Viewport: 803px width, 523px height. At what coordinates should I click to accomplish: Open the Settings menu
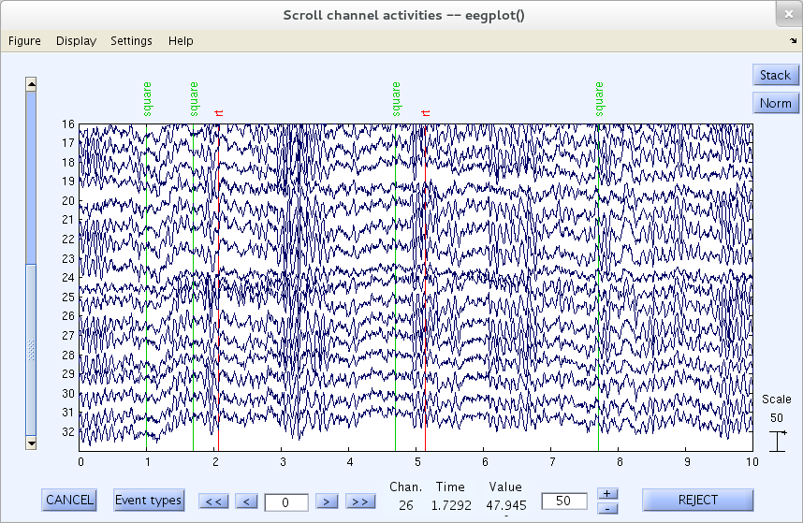pos(131,40)
